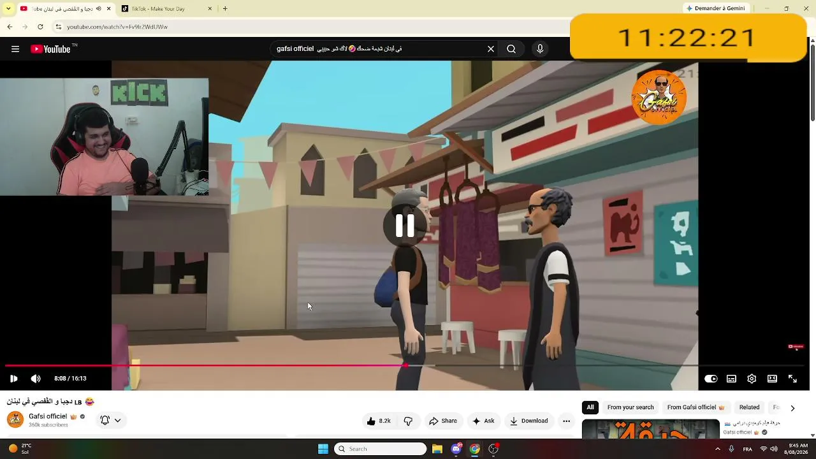Open notification bell dropdown for Gafsi officiel

(x=111, y=420)
